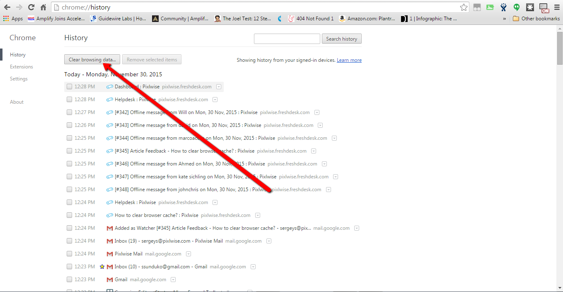
Task: Open the 404 Not Found 1 bookmark
Action: coord(311,19)
